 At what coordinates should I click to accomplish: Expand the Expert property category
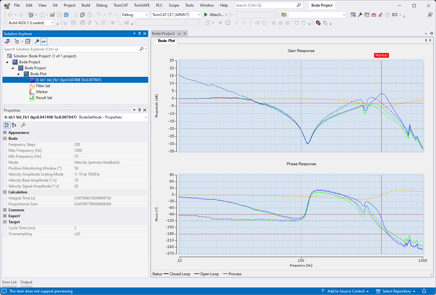click(x=5, y=216)
